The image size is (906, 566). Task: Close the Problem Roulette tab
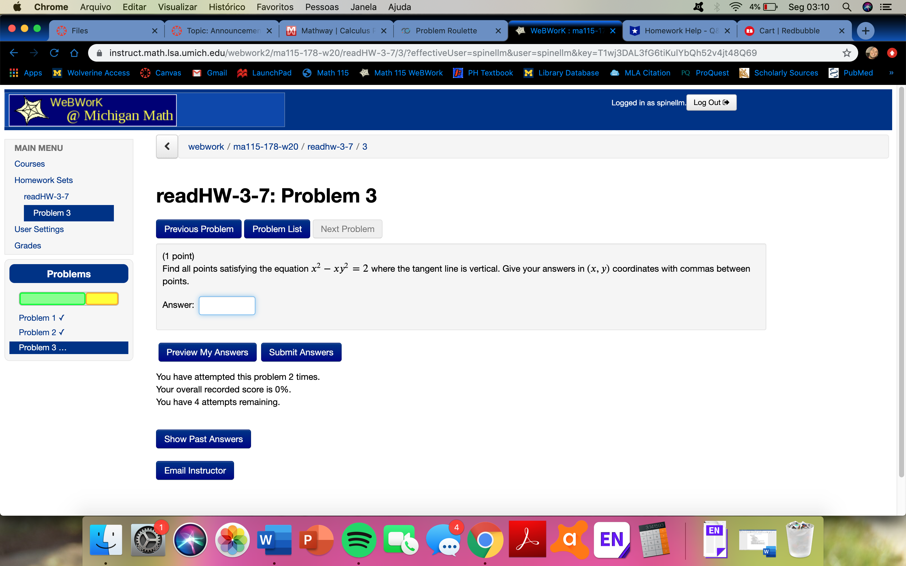(498, 31)
